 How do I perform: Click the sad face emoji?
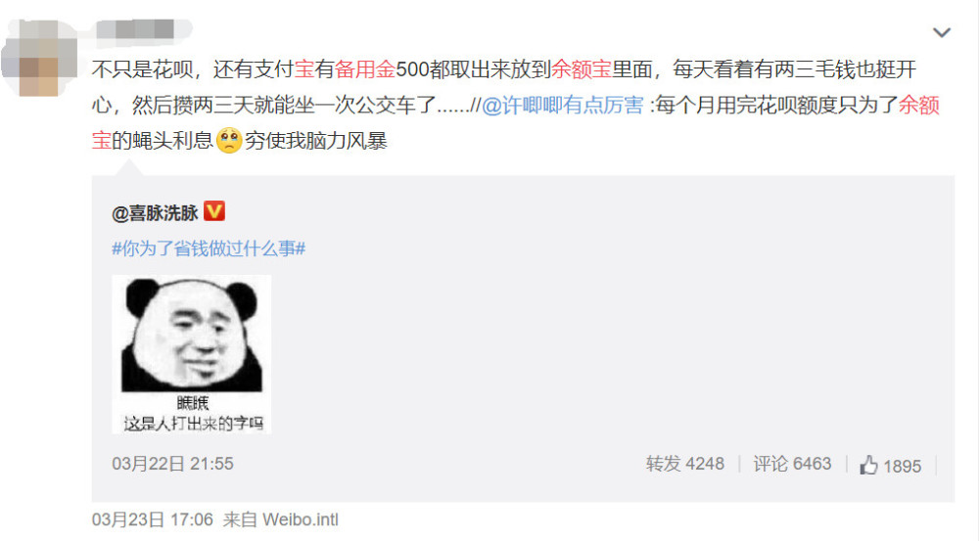pyautogui.click(x=229, y=141)
